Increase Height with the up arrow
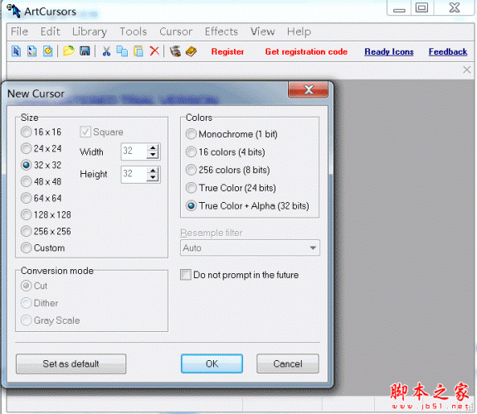Viewport: 477px width, 414px height. click(153, 171)
